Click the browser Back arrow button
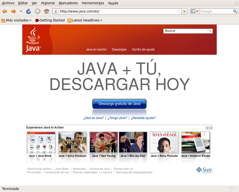Image resolution: width=239 pixels, height=192 pixels. [x=5, y=12]
